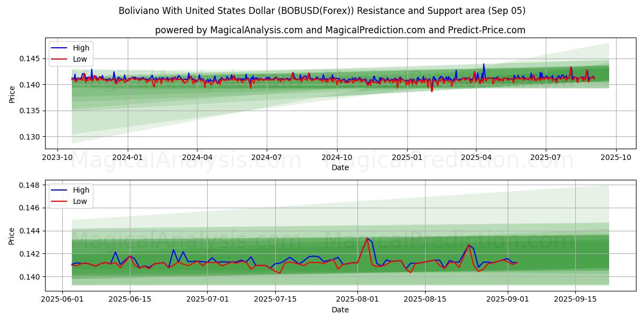Click the 2025-07-01 x-axis tick label
Image resolution: width=644 pixels, height=322 pixels.
[207, 299]
